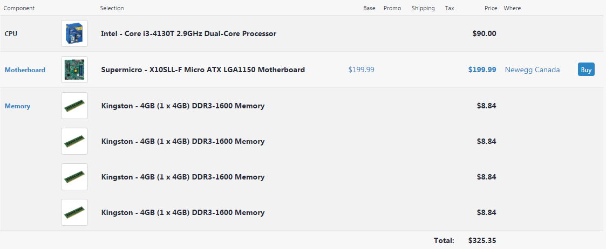
Task: Click the Component column header
Action: [19, 8]
